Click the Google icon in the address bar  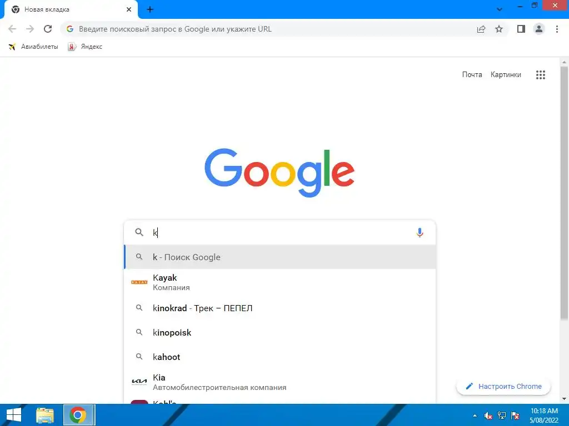[x=69, y=29]
